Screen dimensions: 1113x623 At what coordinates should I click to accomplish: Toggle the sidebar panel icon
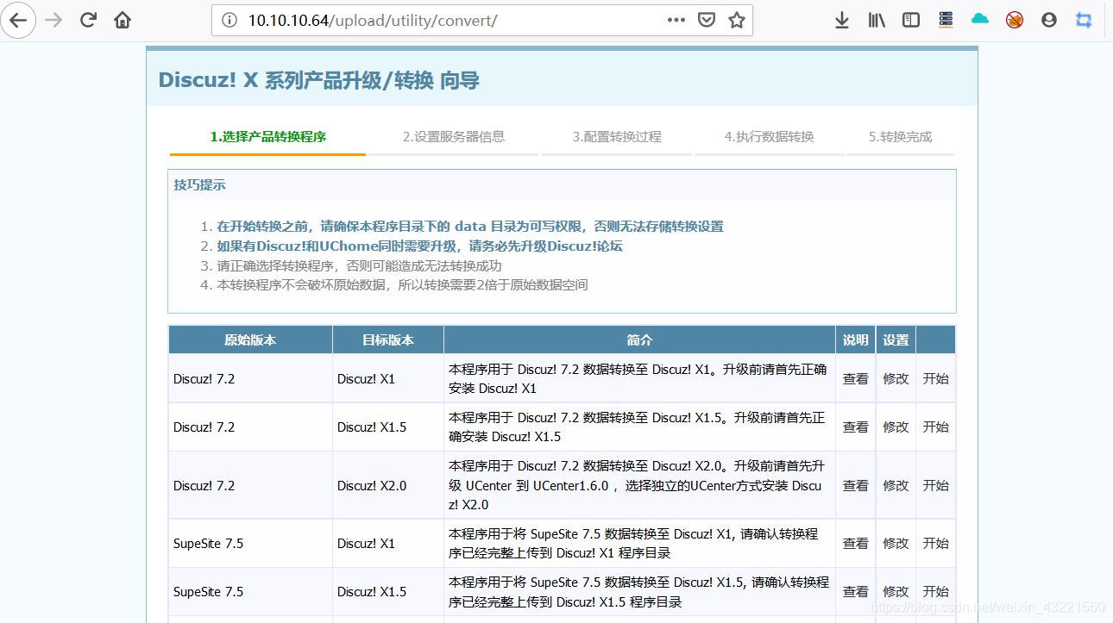pos(911,20)
